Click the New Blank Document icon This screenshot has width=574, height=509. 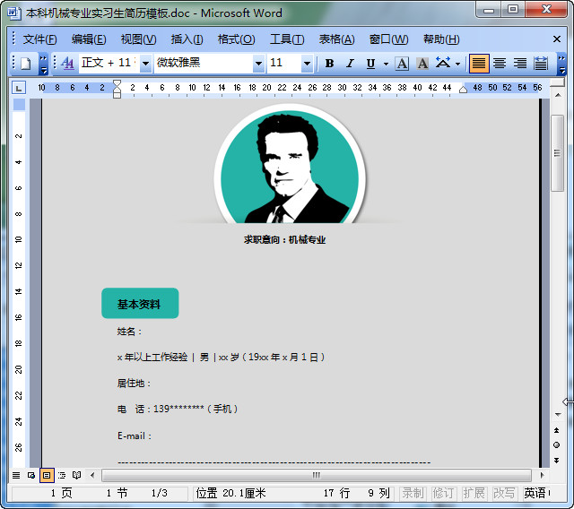pyautogui.click(x=25, y=64)
